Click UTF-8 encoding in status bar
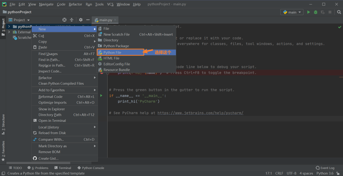Screen dimensions: 343x176 pyautogui.click(x=292, y=173)
